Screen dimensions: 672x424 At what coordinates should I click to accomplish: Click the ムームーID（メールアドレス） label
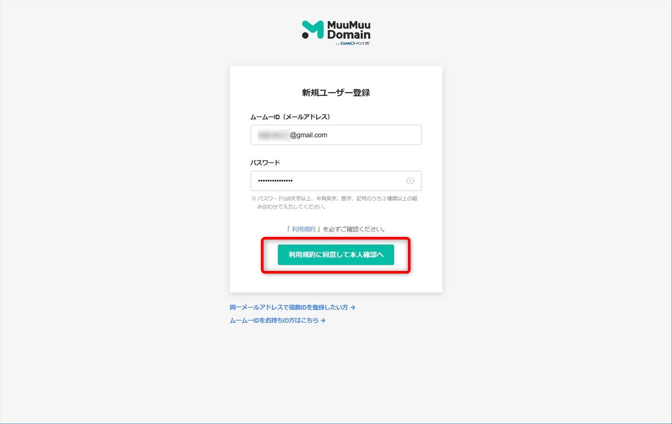[290, 117]
